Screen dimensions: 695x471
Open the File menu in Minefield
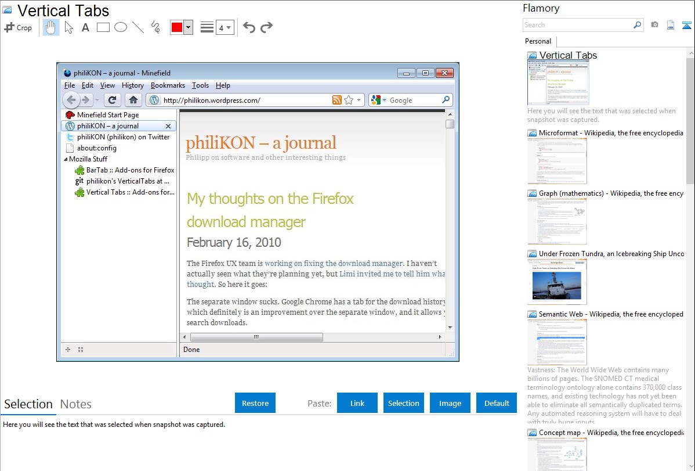pos(70,85)
